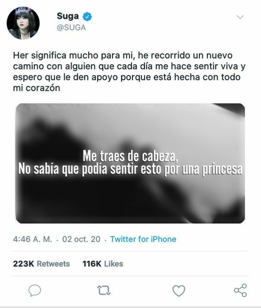
Task: Open the reply speech bubble icon
Action: 35,290
